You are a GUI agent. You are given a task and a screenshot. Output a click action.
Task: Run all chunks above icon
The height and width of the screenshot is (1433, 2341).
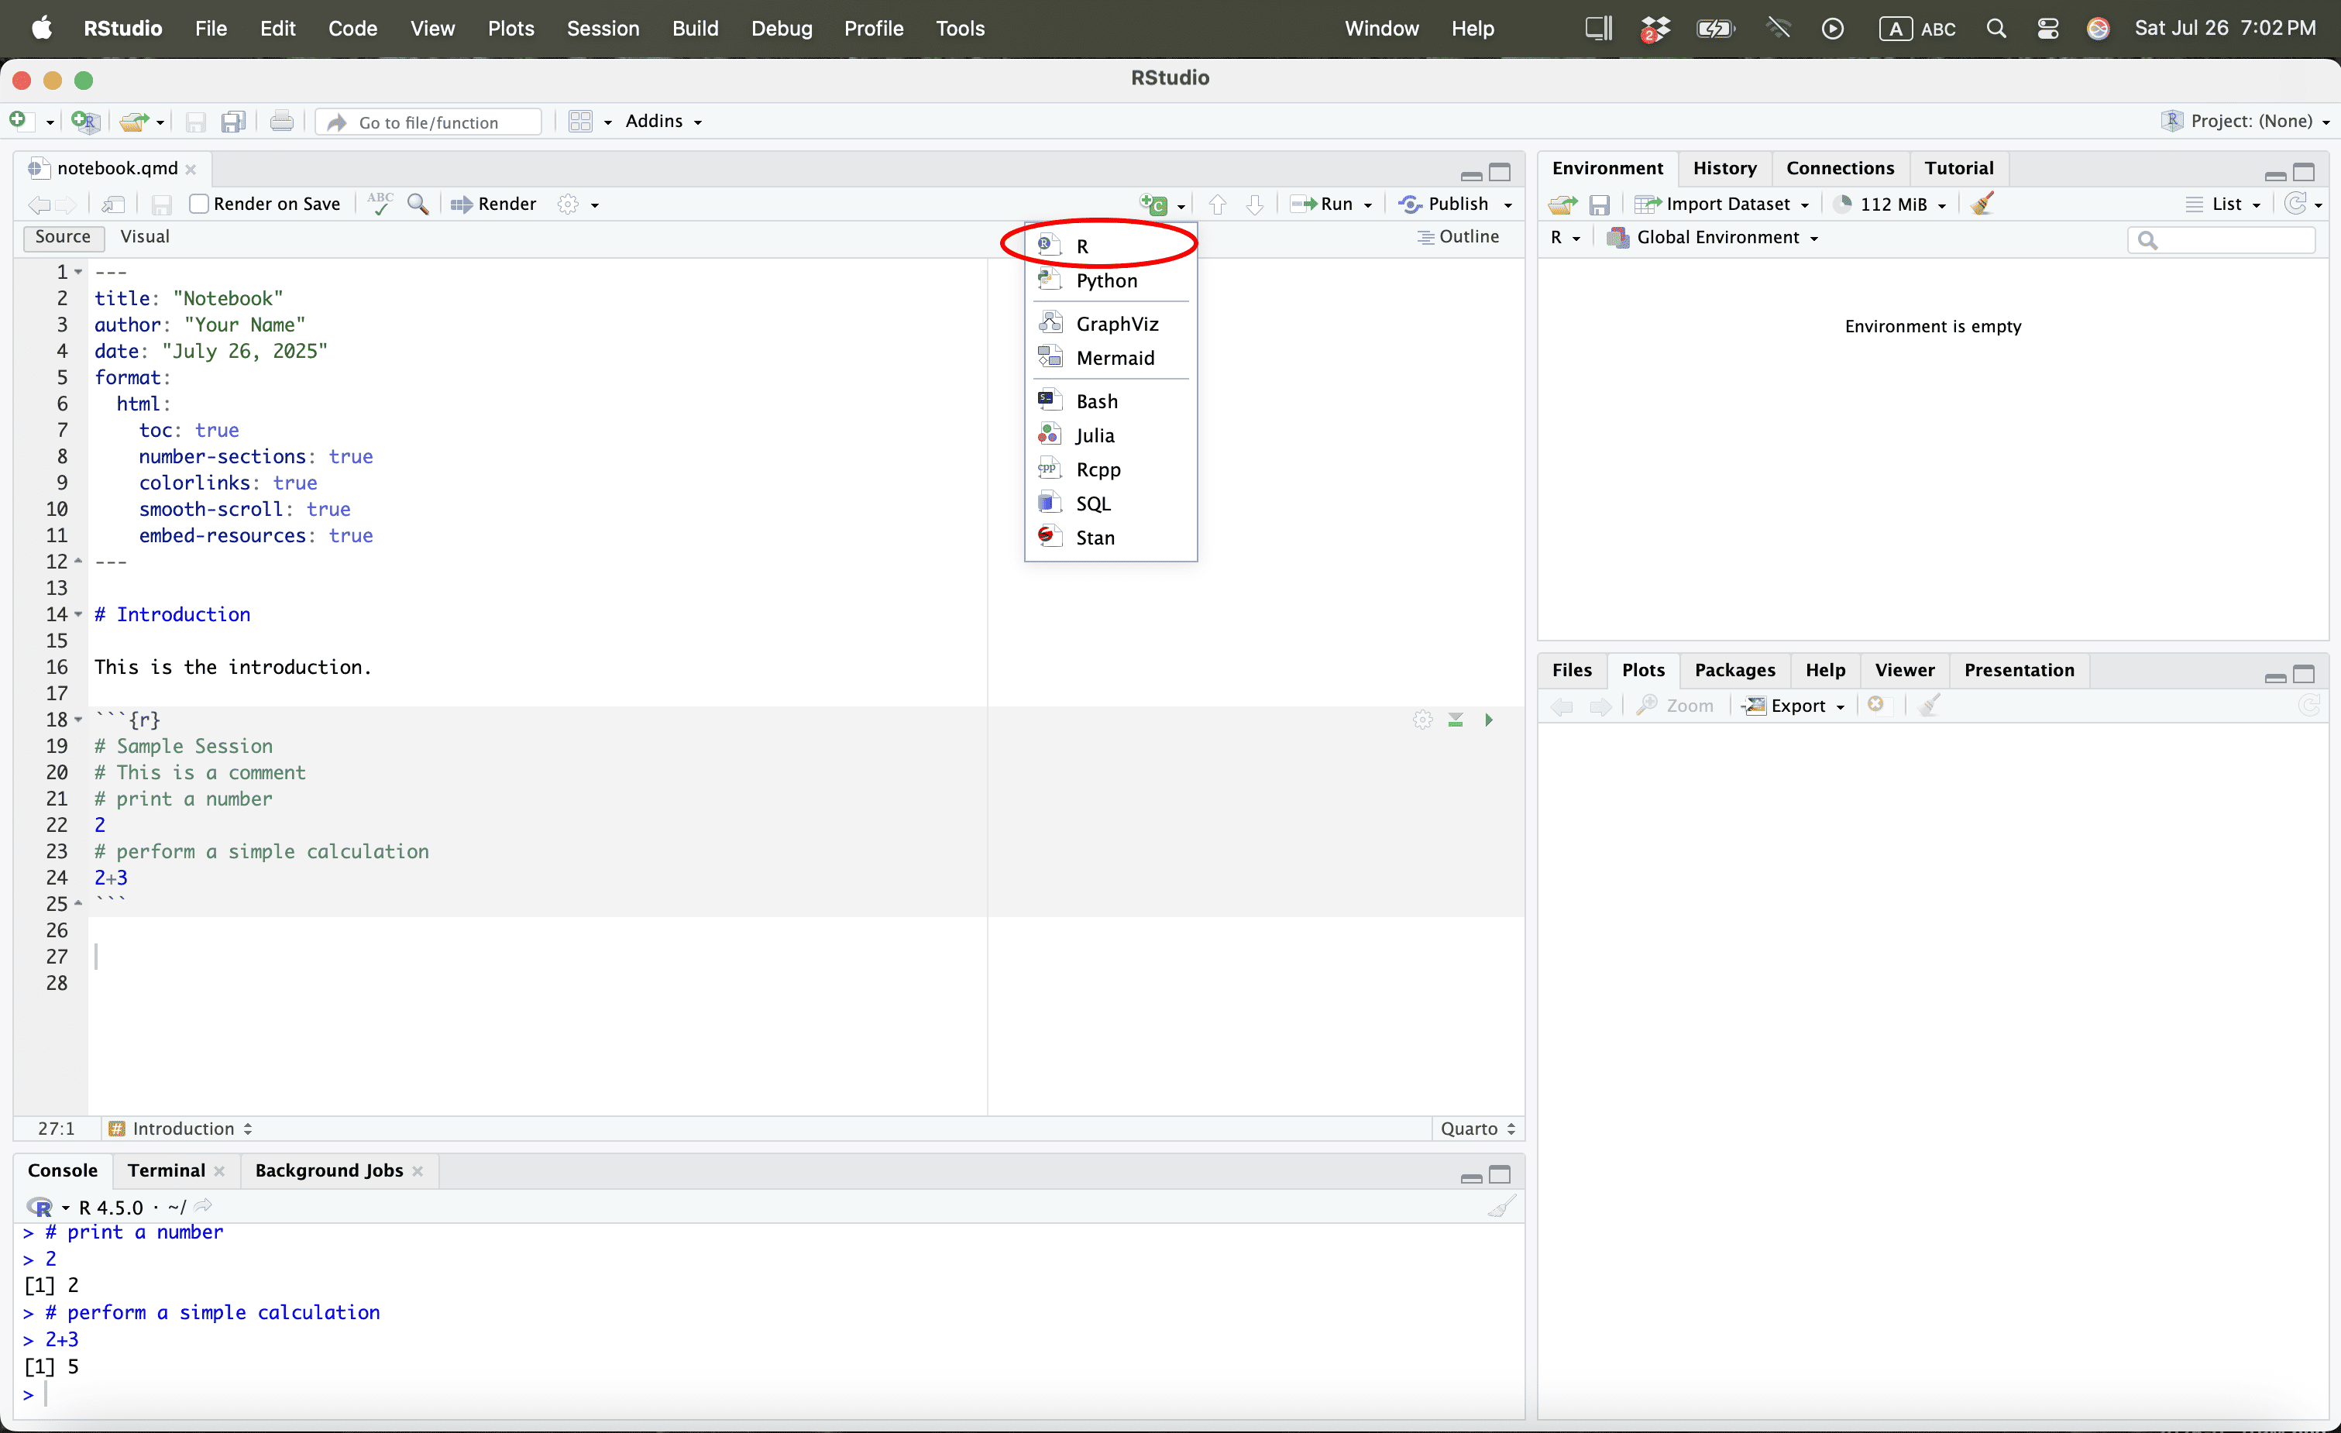[1456, 720]
